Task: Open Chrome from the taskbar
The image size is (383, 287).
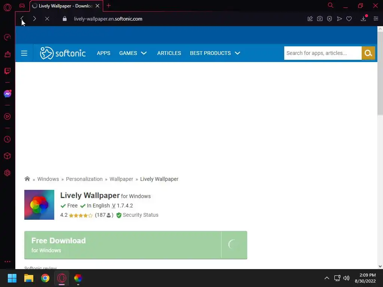Action: pyautogui.click(x=45, y=278)
